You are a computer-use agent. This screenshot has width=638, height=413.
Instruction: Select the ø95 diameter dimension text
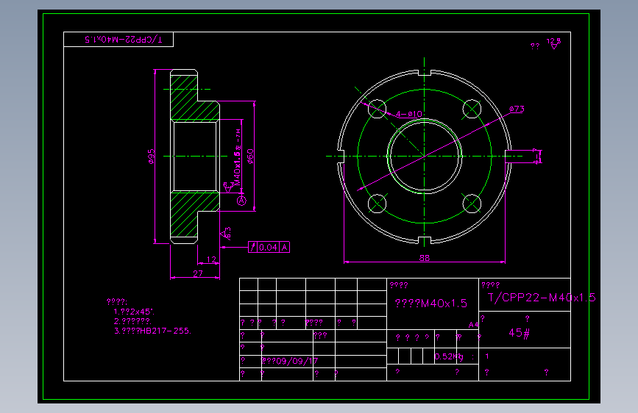coord(152,157)
